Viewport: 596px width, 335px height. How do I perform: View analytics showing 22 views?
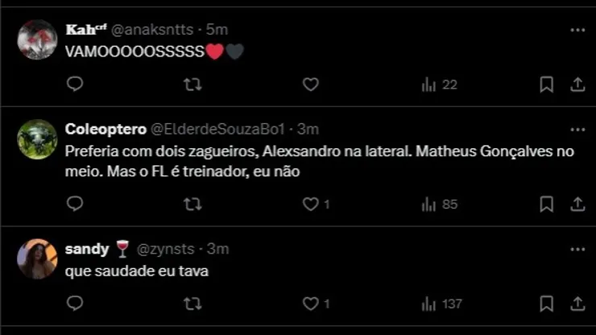439,85
